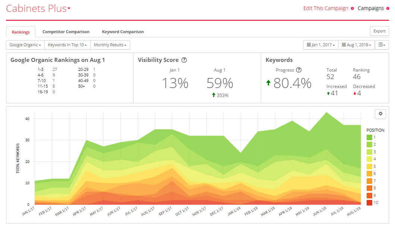The height and width of the screenshot is (226, 395).
Task: Click the arrow icon beside Edit This Campaign
Action: tap(352, 9)
